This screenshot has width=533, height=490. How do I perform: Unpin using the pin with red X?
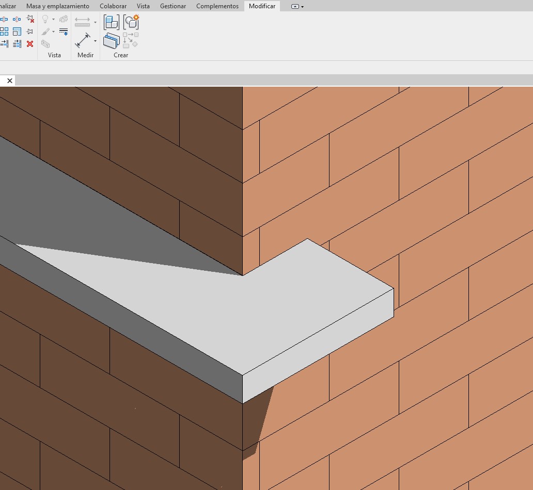click(30, 19)
